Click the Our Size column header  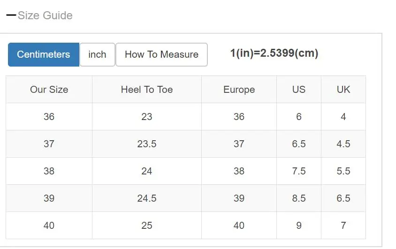(x=49, y=90)
